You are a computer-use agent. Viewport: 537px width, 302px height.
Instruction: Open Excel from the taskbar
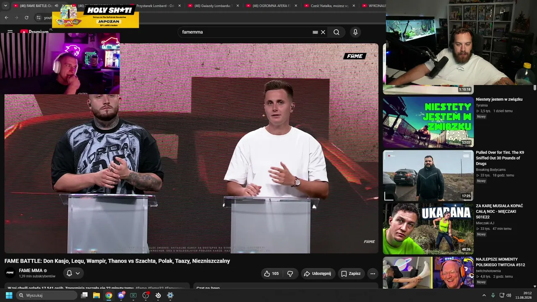click(133, 295)
